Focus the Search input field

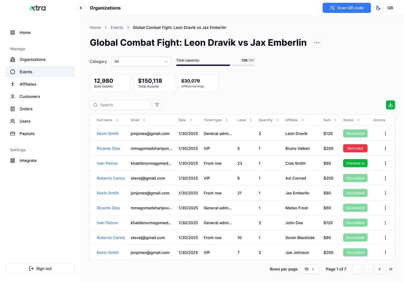tap(123, 105)
